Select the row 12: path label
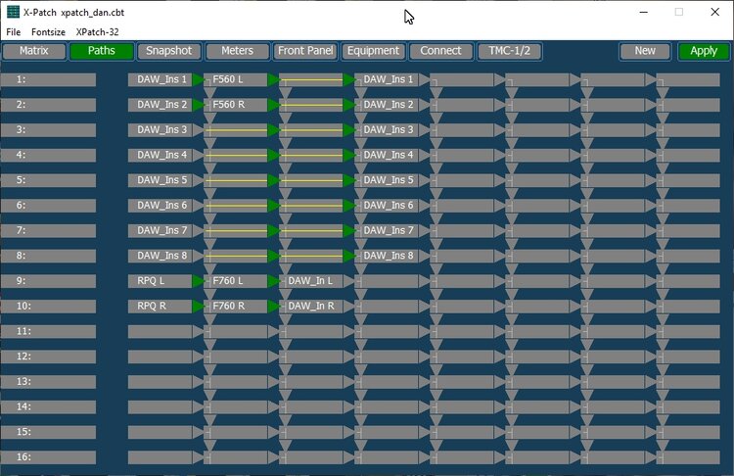The image size is (734, 476). [49, 357]
